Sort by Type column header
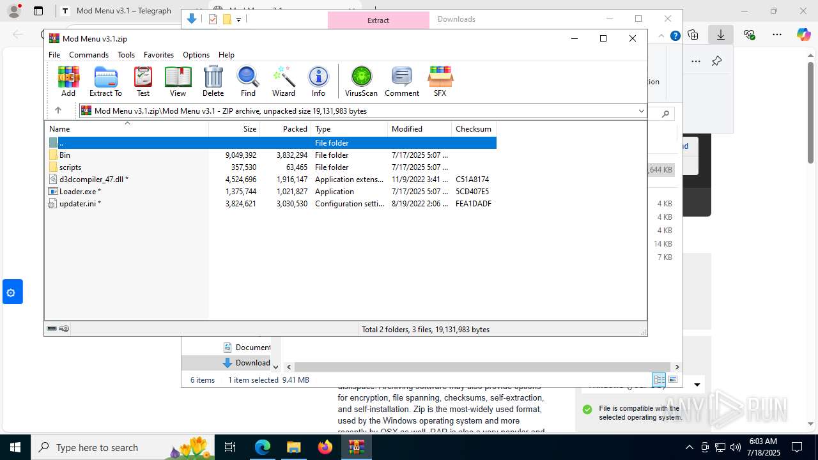Viewport: 818px width, 460px height. coord(350,129)
